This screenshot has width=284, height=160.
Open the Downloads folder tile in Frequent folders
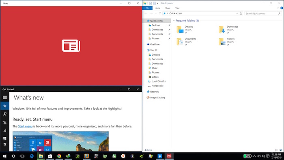coord(228,30)
